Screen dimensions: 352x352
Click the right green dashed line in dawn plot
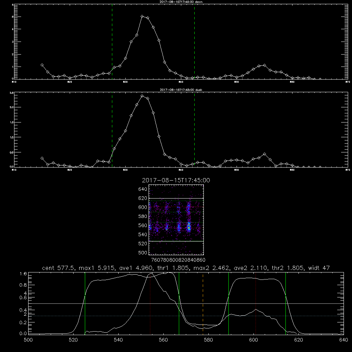[x=194, y=42]
